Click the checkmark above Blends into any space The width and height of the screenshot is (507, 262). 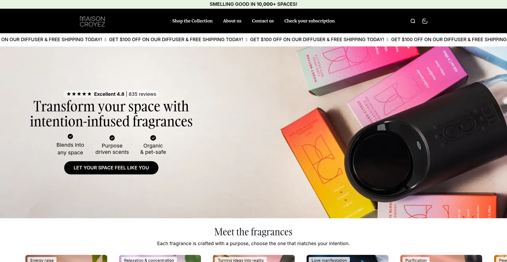pos(70,136)
